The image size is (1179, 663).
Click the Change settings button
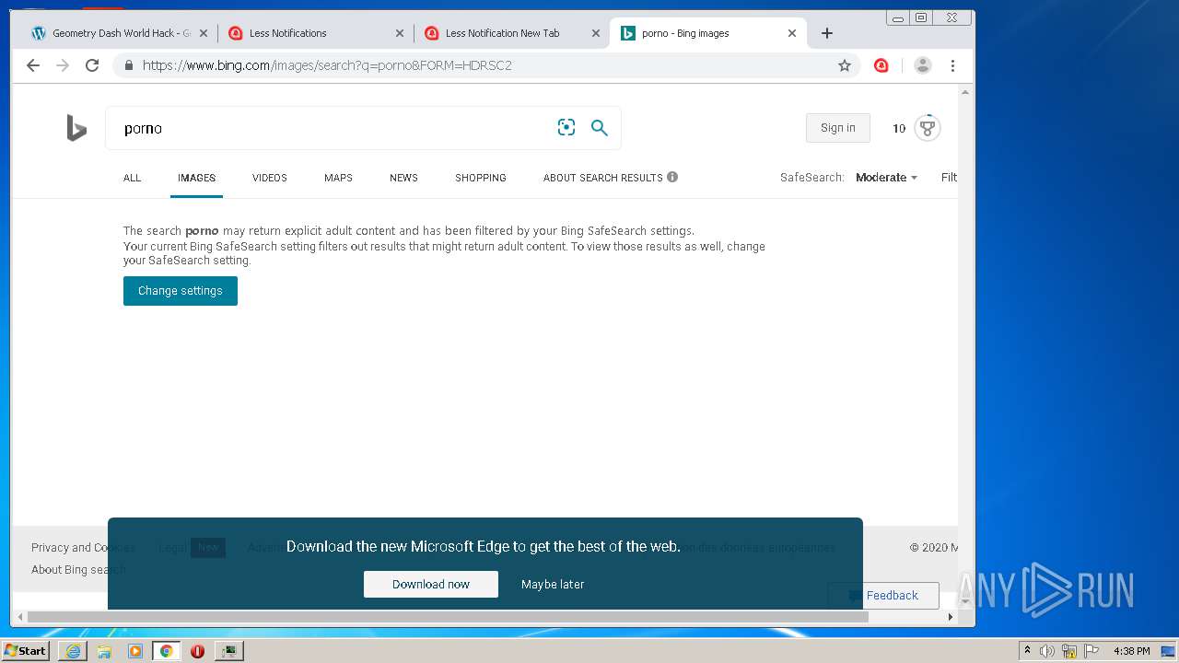click(181, 291)
